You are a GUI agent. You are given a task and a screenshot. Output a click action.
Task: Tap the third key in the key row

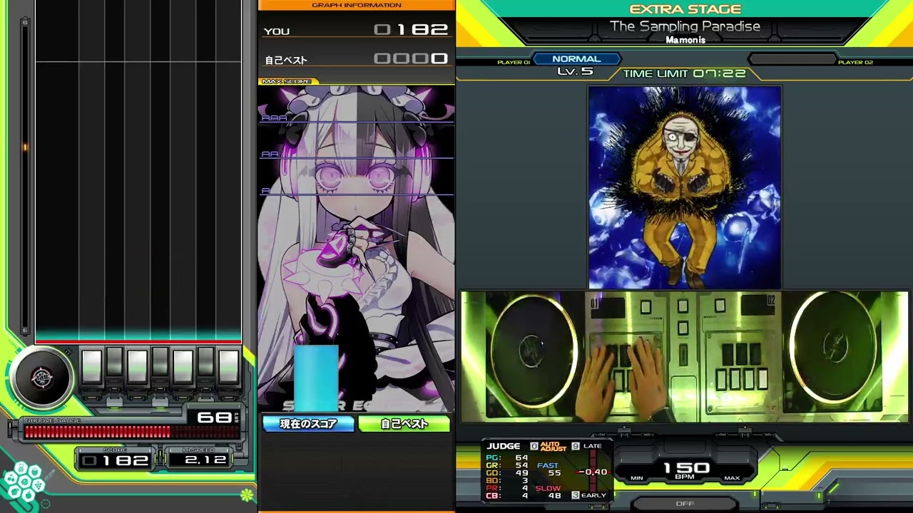pos(137,367)
